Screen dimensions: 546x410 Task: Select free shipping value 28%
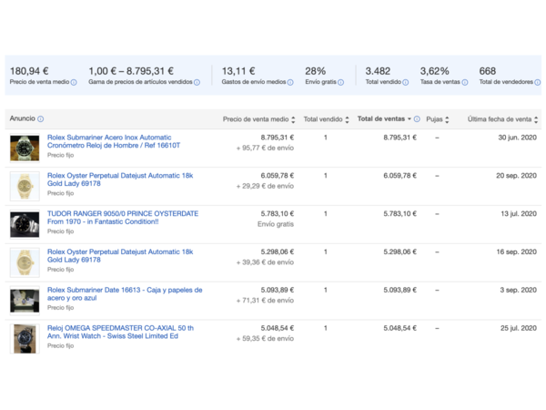tap(316, 71)
